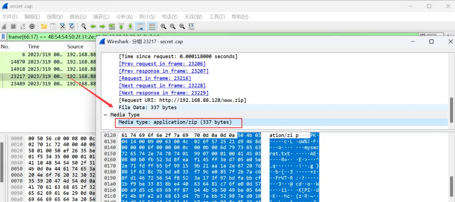
Task: Follow link Prev response in frame: 23207
Action: [x=163, y=71]
